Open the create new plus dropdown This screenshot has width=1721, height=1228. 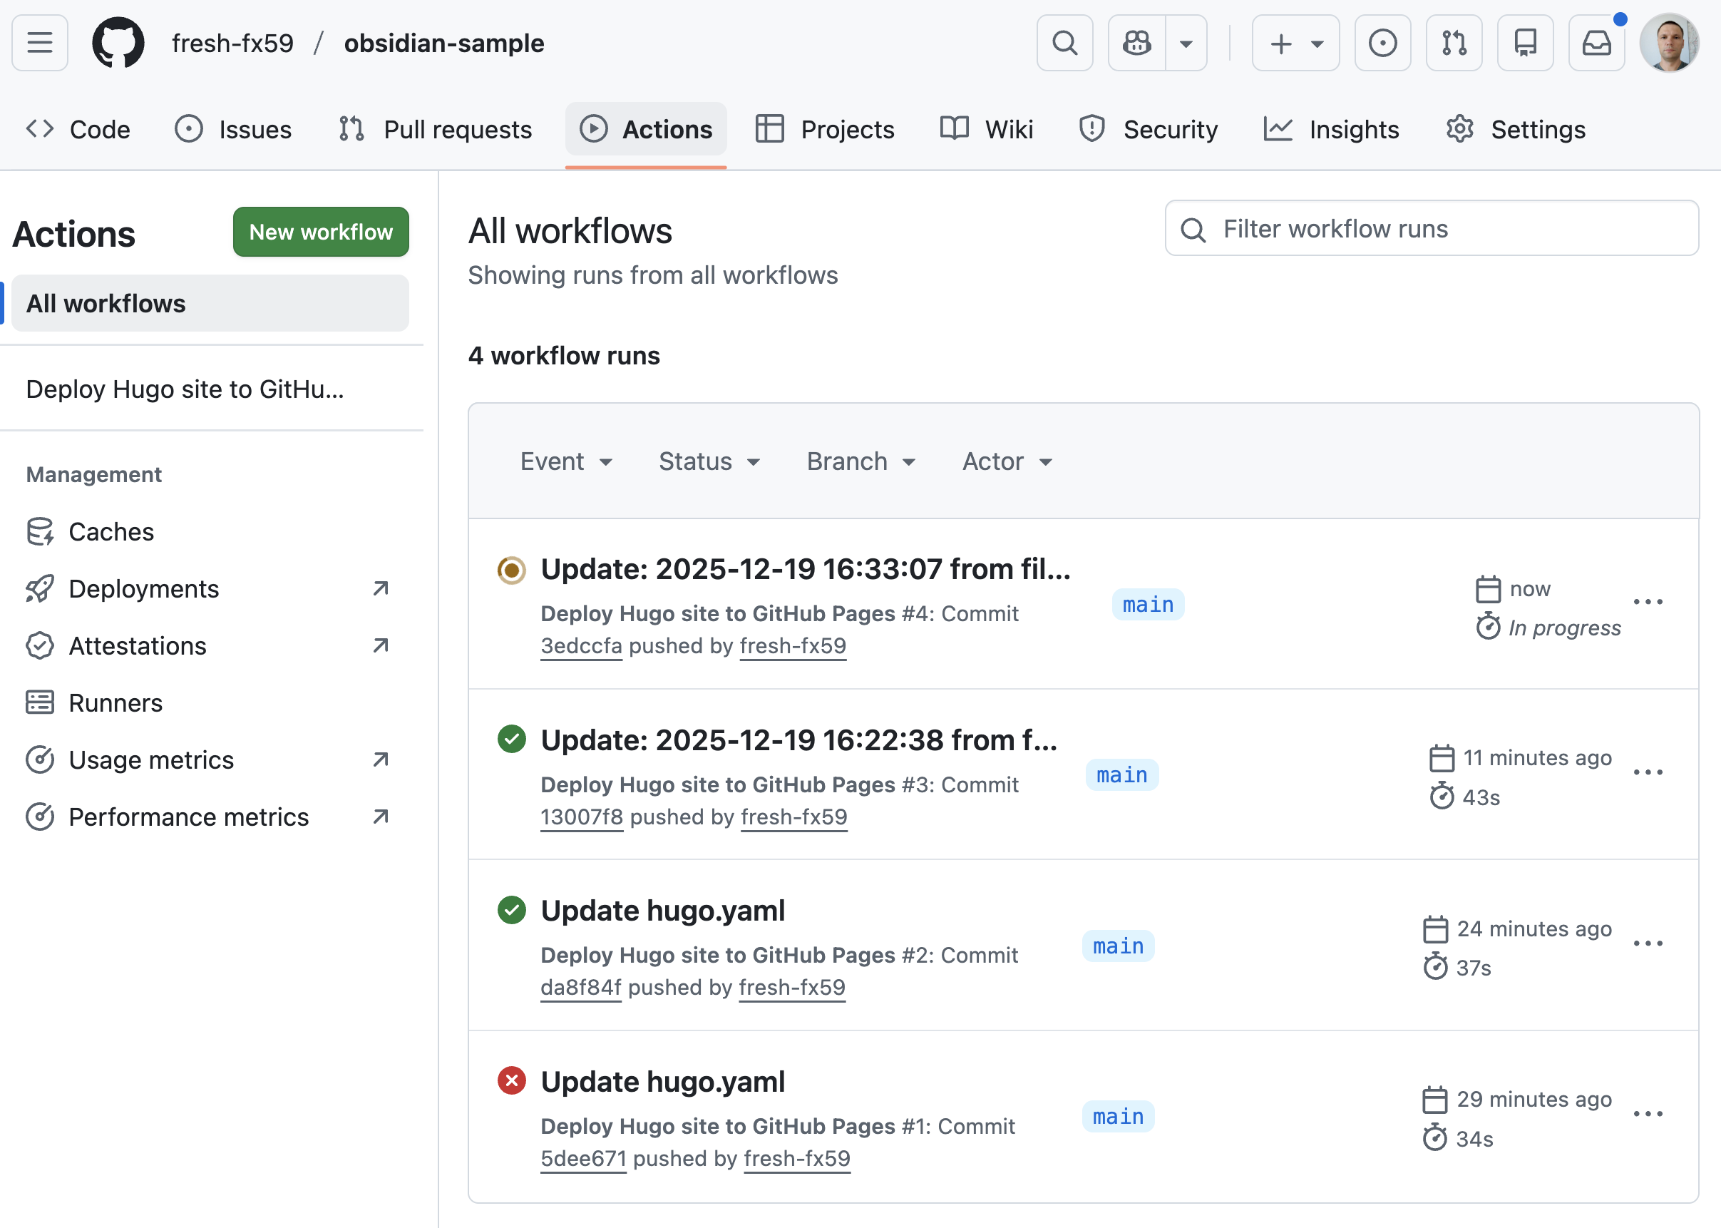pyautogui.click(x=1295, y=43)
